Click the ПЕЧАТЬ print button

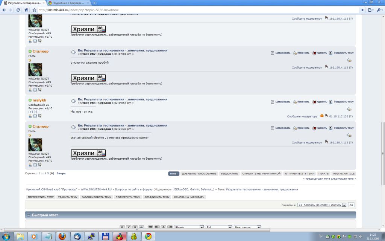point(323,174)
